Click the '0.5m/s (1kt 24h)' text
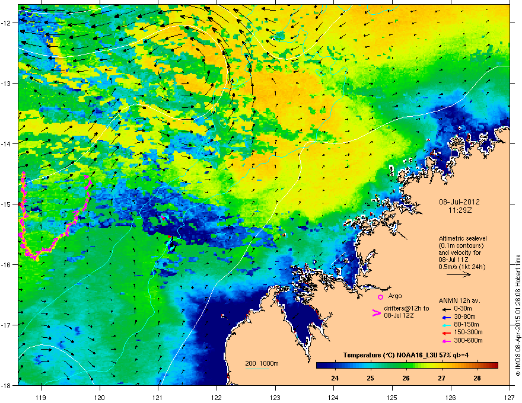 [x=462, y=267]
